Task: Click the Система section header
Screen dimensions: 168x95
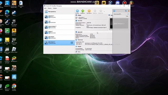Action: 80,21
